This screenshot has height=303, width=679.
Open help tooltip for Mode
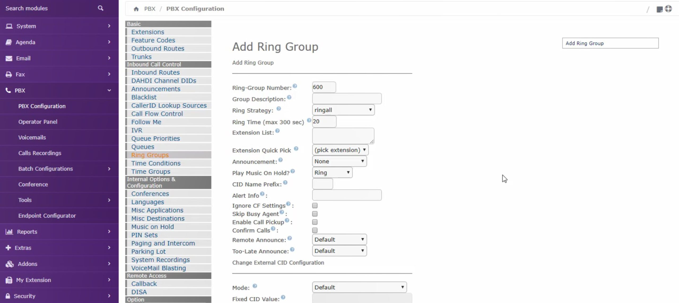(x=255, y=286)
